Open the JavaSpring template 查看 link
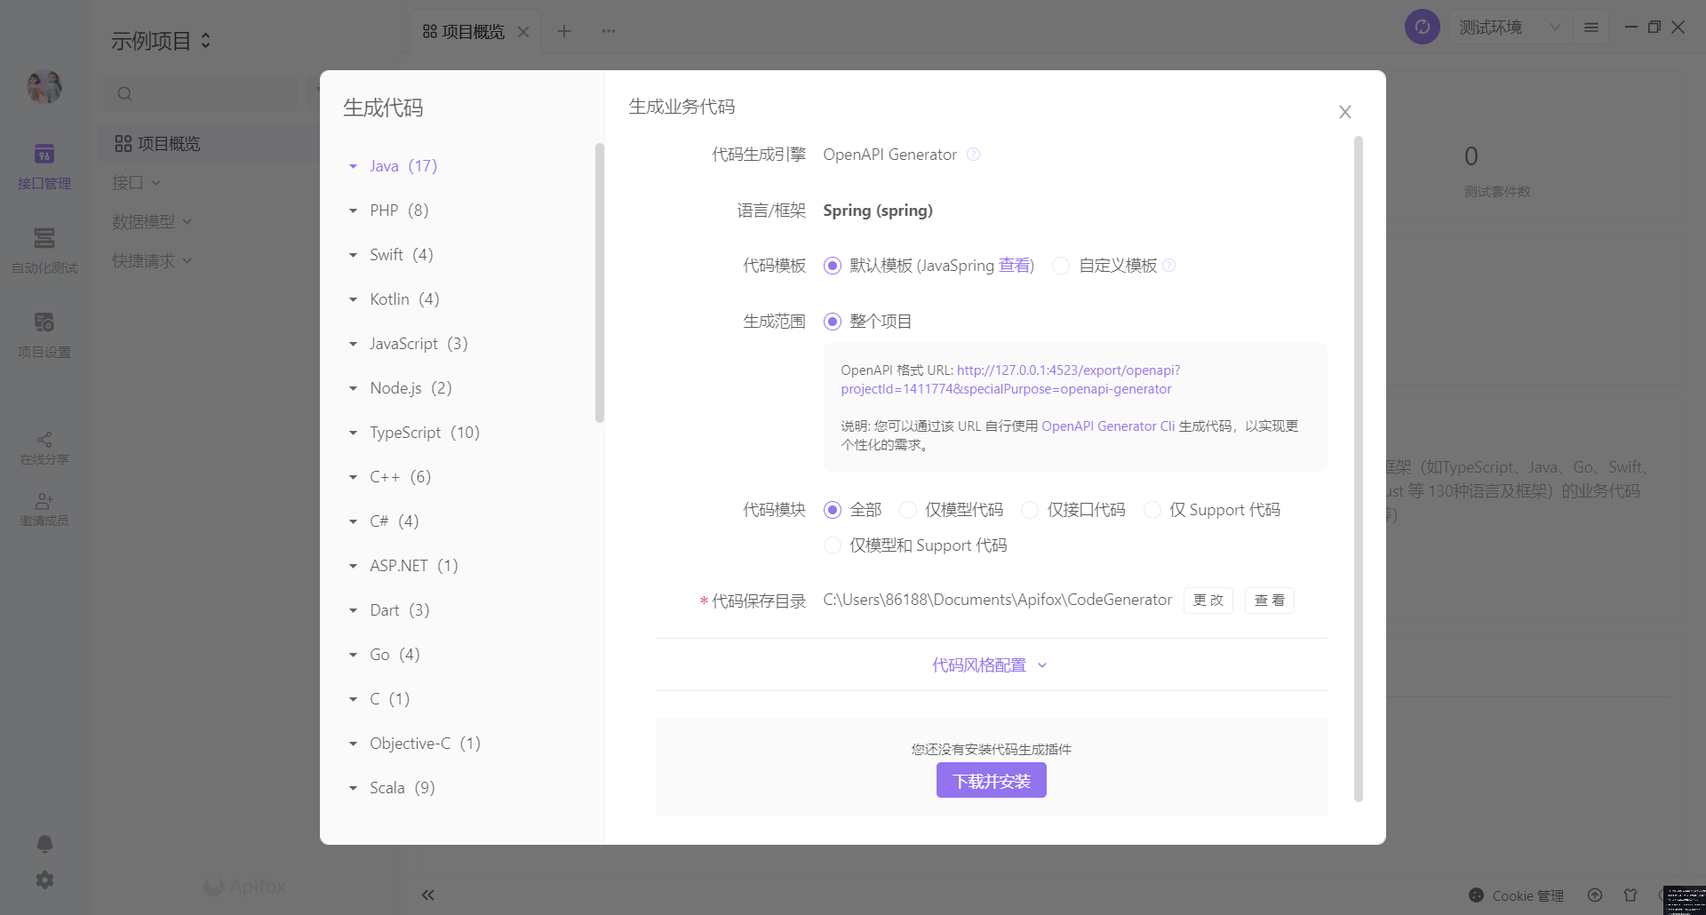This screenshot has width=1706, height=915. click(x=1016, y=265)
